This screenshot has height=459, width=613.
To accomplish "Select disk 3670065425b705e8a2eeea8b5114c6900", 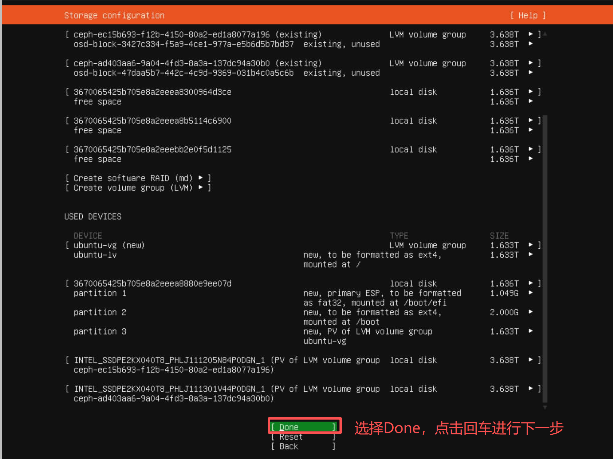I will pos(153,121).
